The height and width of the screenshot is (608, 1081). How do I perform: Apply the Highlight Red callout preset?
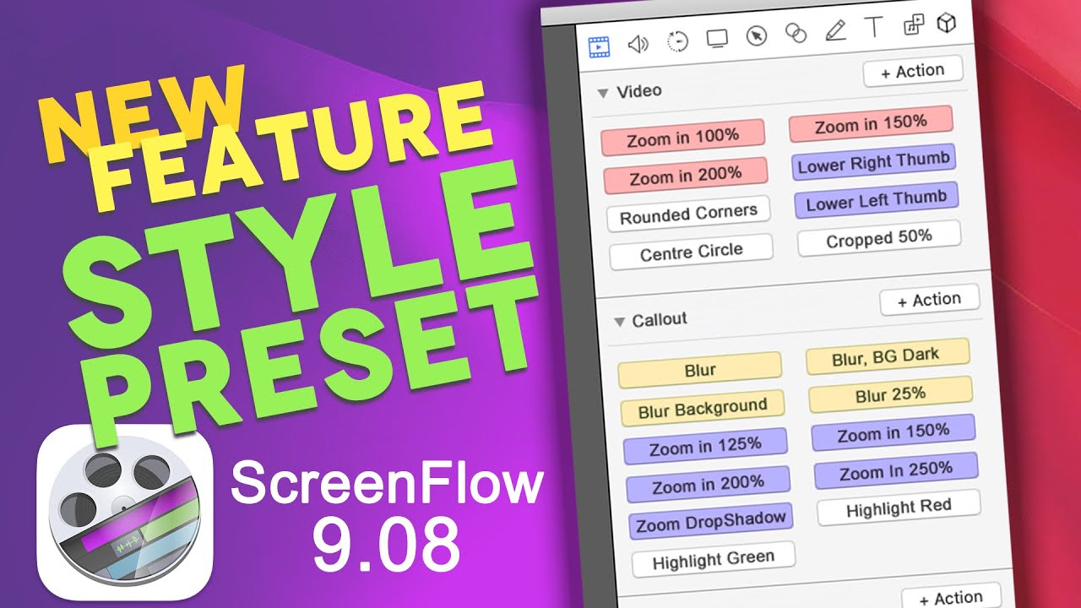click(x=899, y=508)
